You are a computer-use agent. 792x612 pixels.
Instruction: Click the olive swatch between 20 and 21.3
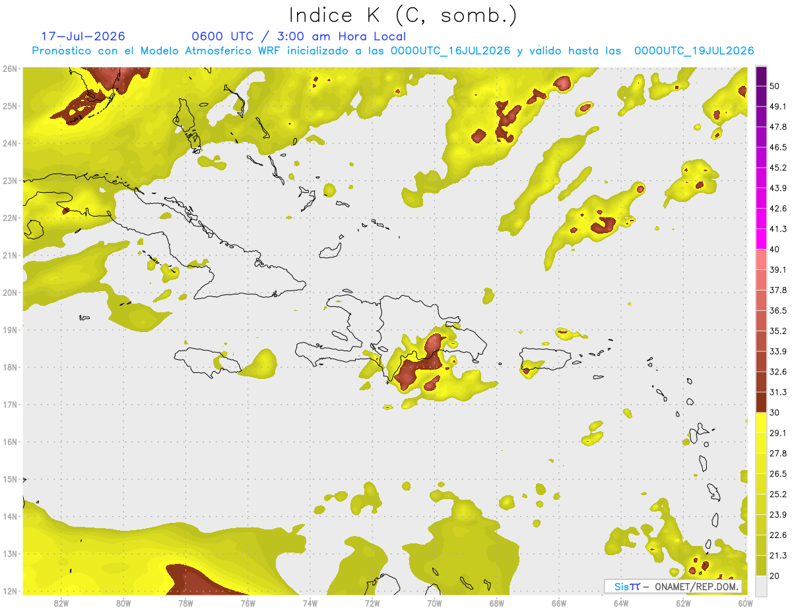(x=761, y=566)
